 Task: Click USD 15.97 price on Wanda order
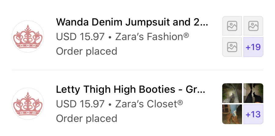(80, 37)
